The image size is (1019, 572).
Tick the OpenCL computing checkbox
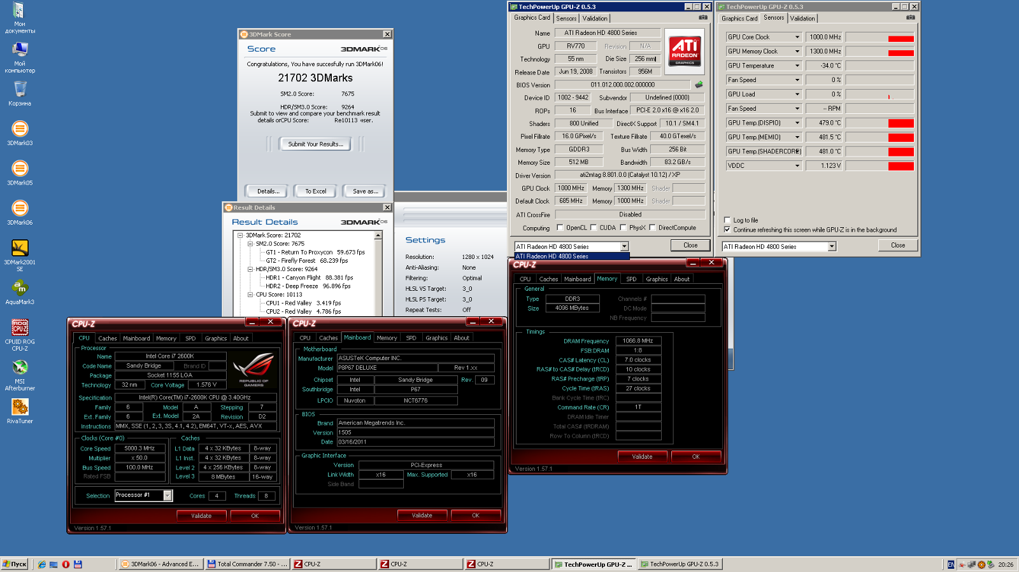[x=560, y=227]
